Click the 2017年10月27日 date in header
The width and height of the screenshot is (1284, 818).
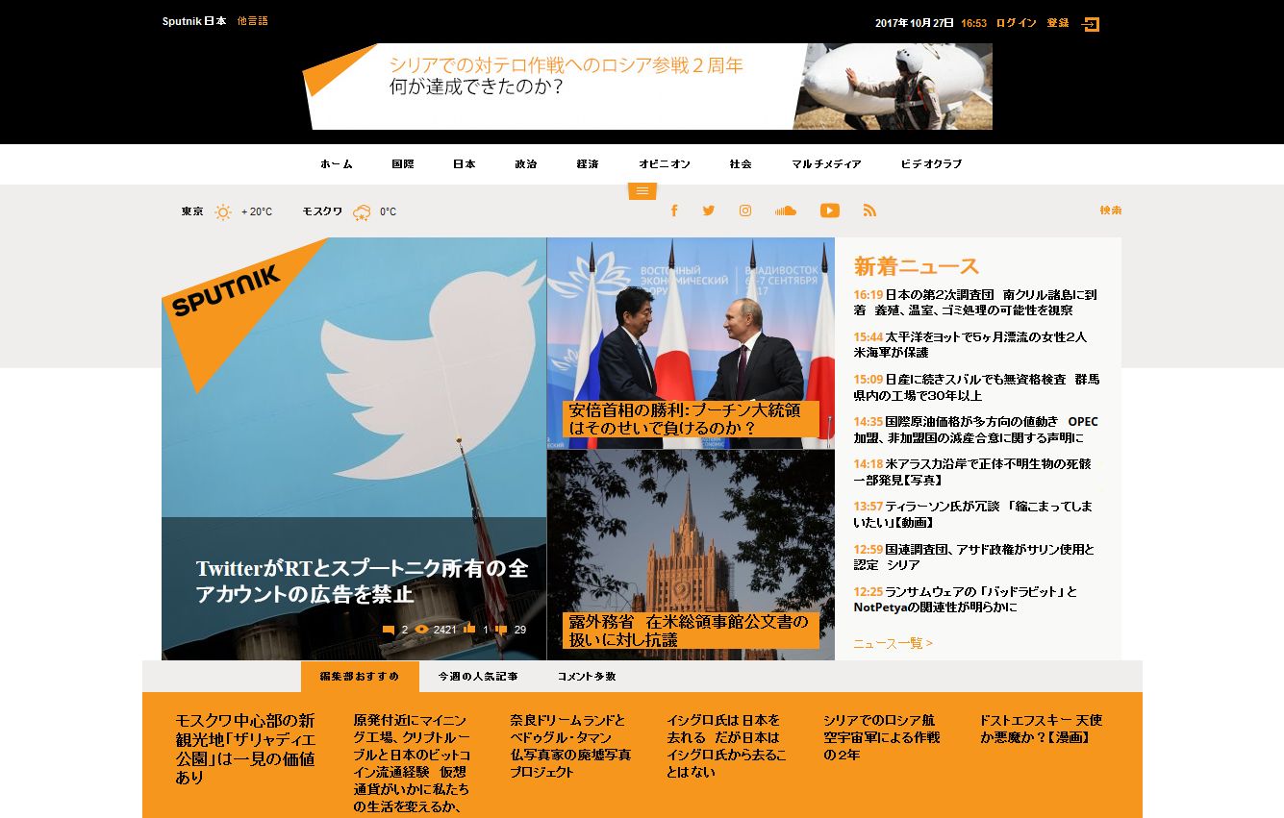click(x=914, y=23)
